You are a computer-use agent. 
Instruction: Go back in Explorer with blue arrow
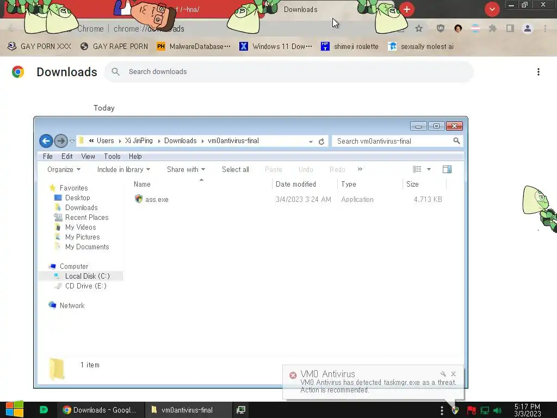point(46,141)
